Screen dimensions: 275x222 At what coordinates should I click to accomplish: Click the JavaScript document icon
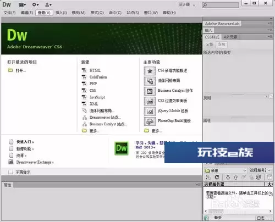(x=84, y=97)
